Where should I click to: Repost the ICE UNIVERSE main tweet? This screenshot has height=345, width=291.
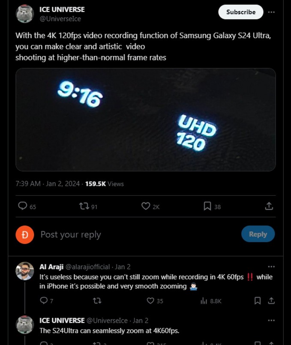click(84, 206)
